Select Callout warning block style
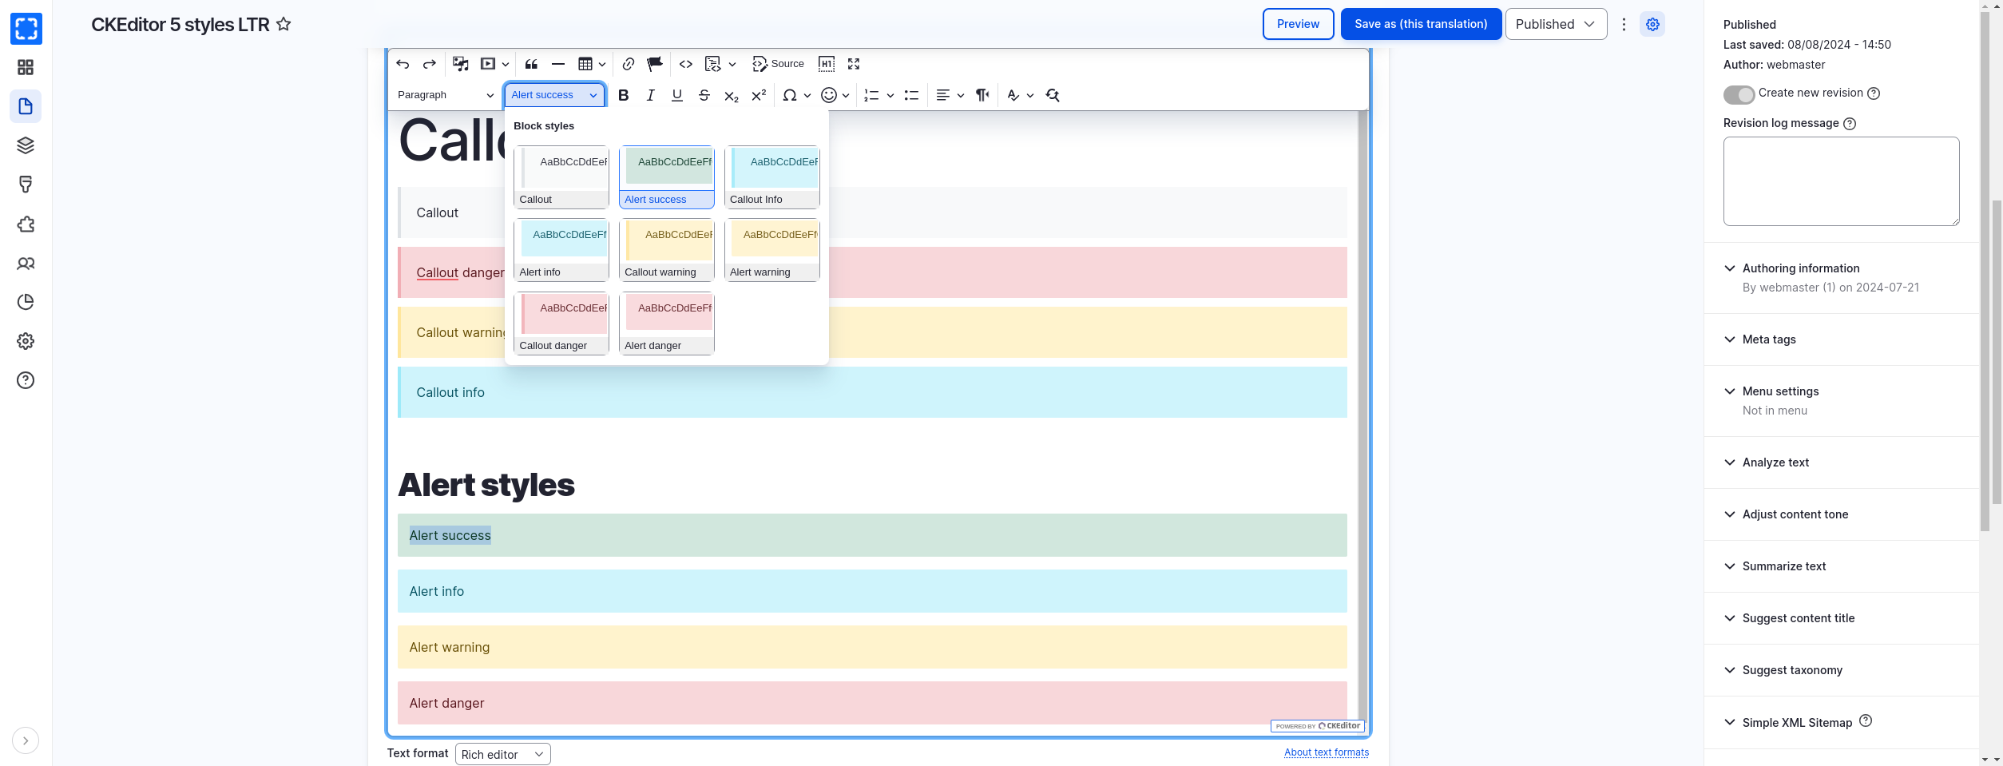 666,250
